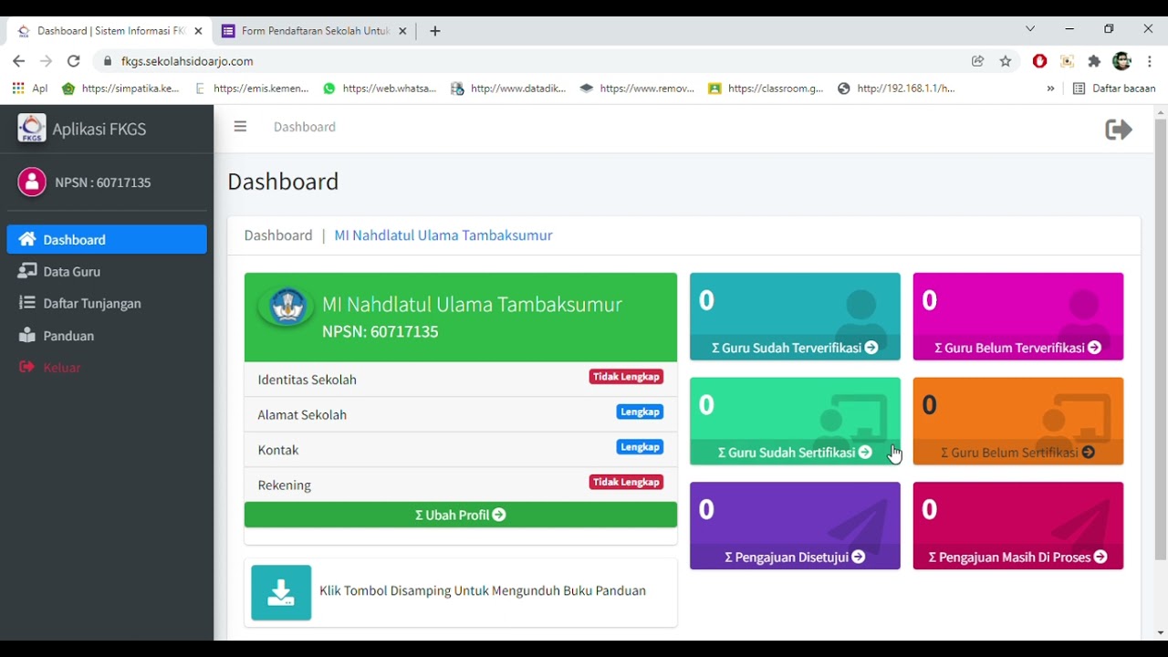Click the Aplikasi FKGS logo
This screenshot has height=657, width=1168.
32,129
